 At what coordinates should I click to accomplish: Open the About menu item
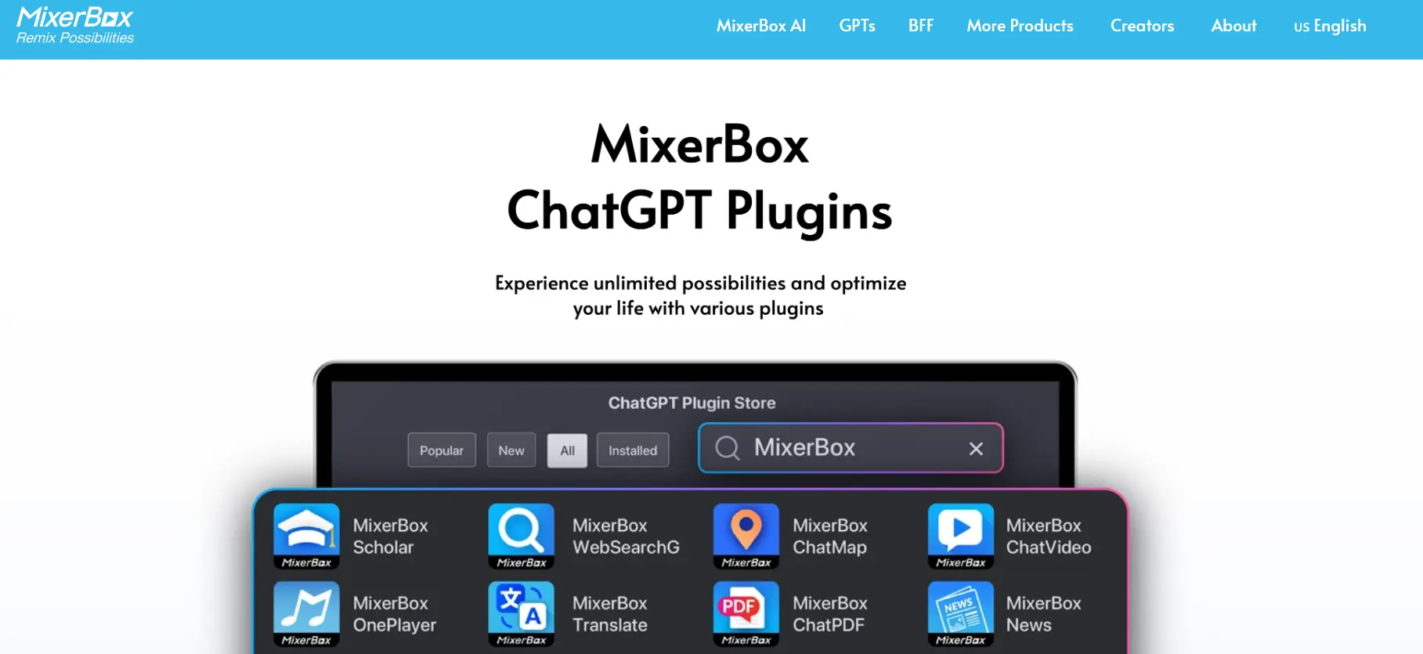1233,26
